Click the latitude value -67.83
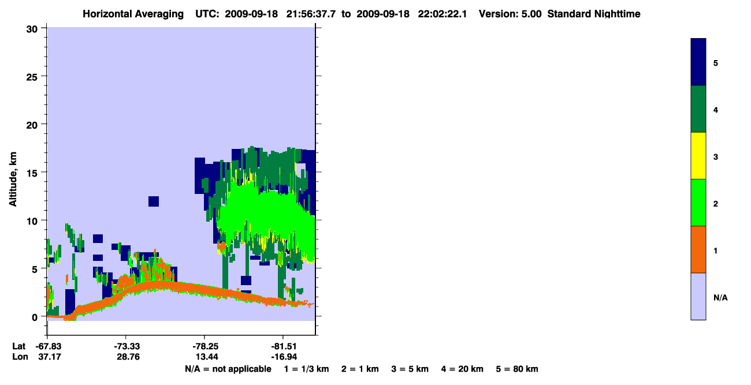Viewport: 751px width, 385px height. pyautogui.click(x=47, y=346)
